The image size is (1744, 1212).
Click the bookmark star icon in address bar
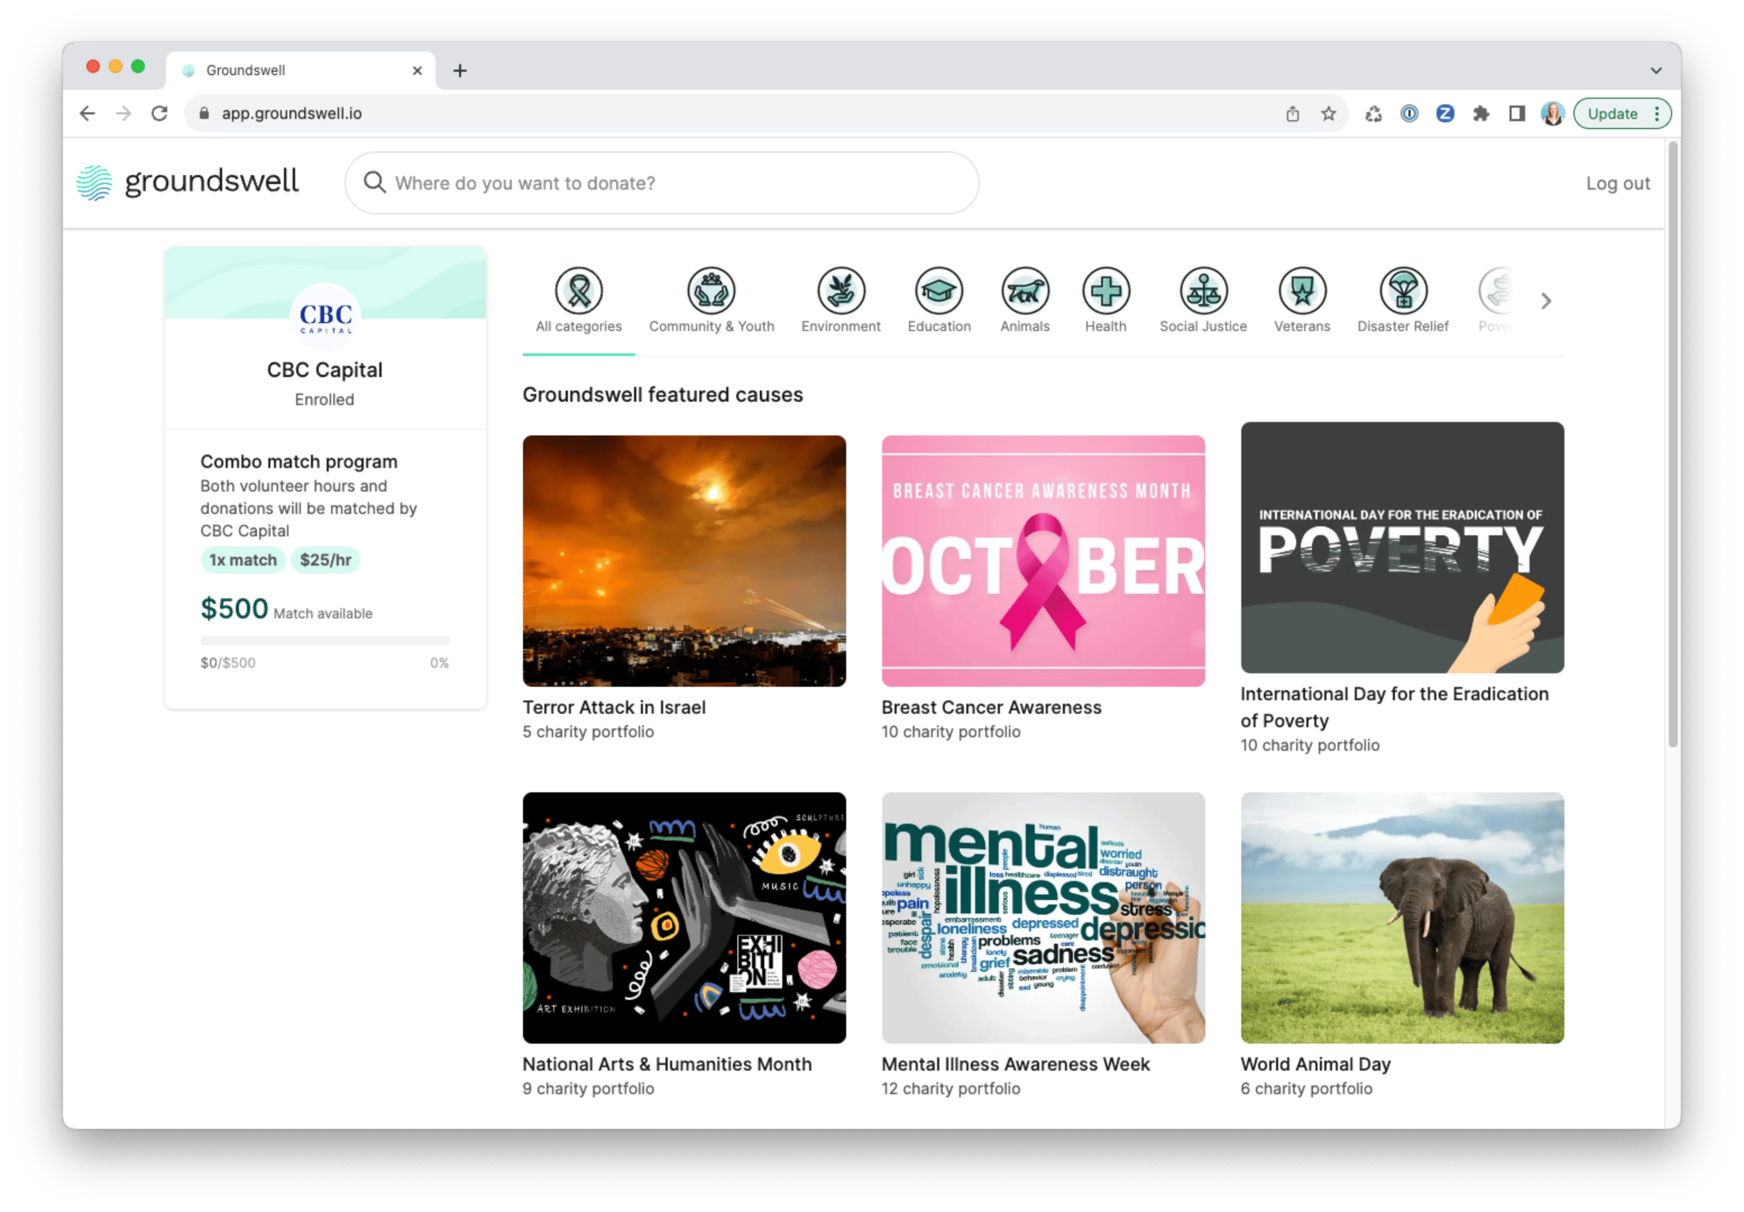point(1328,114)
